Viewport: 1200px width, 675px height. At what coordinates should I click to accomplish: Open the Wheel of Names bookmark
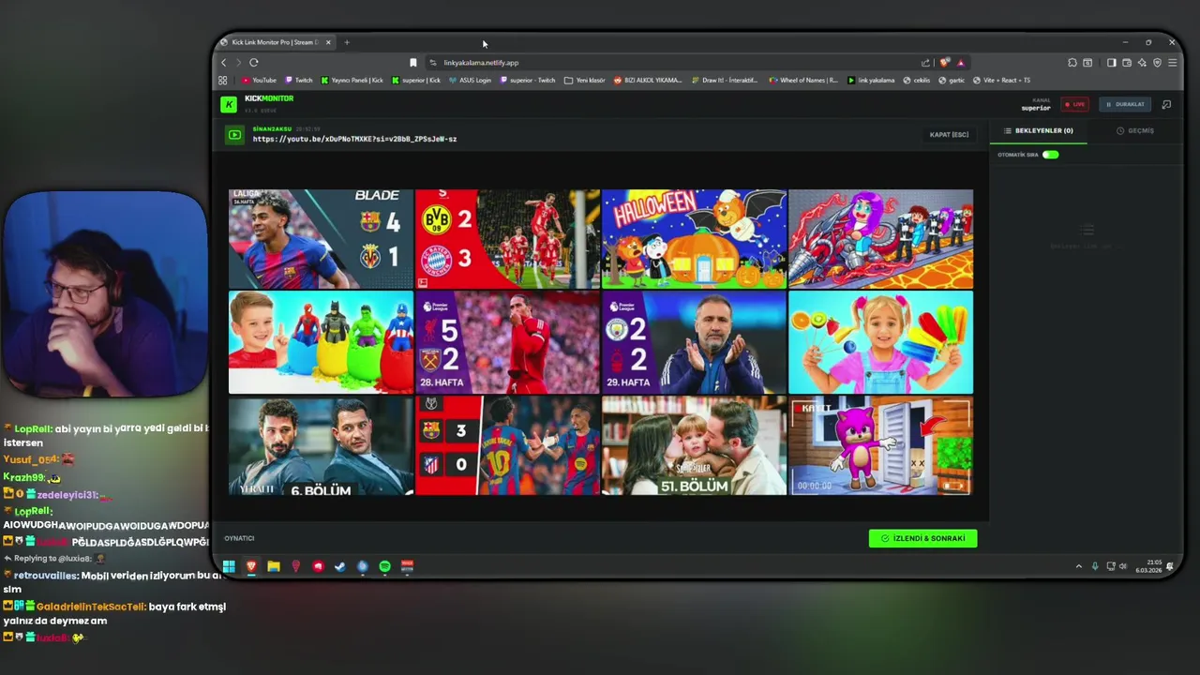click(803, 81)
